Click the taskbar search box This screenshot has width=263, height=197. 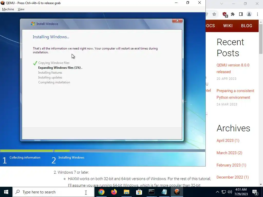coord(53,192)
